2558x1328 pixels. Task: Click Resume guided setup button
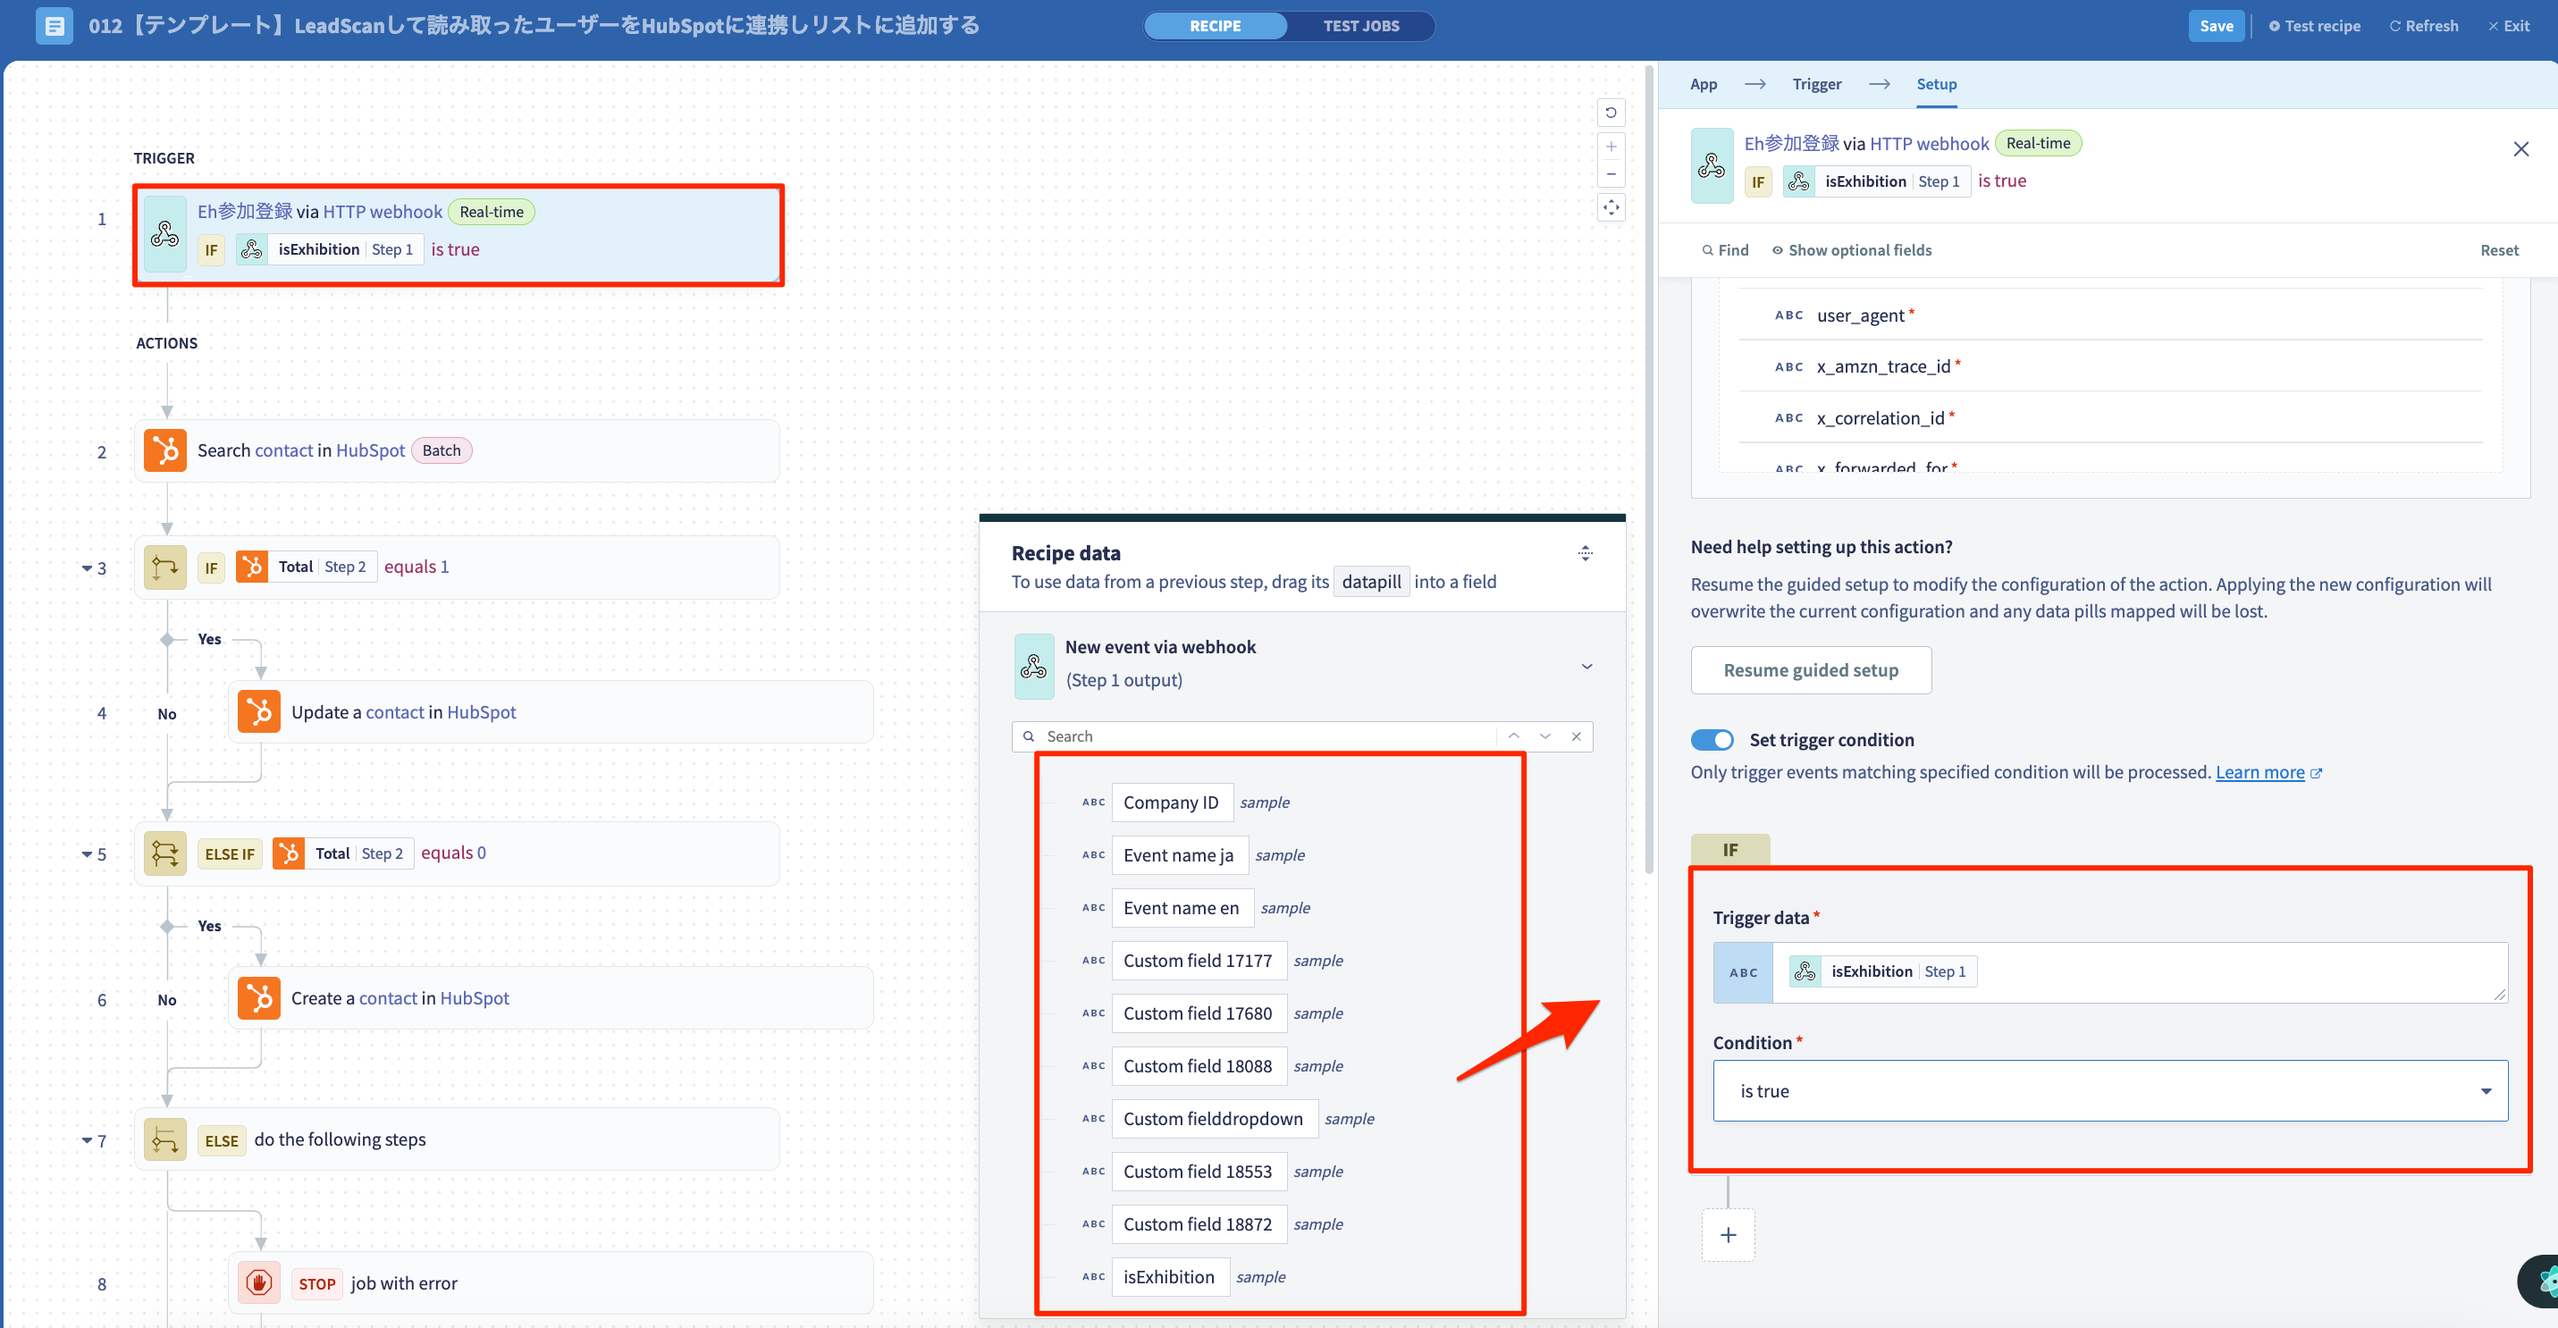[x=1810, y=670]
